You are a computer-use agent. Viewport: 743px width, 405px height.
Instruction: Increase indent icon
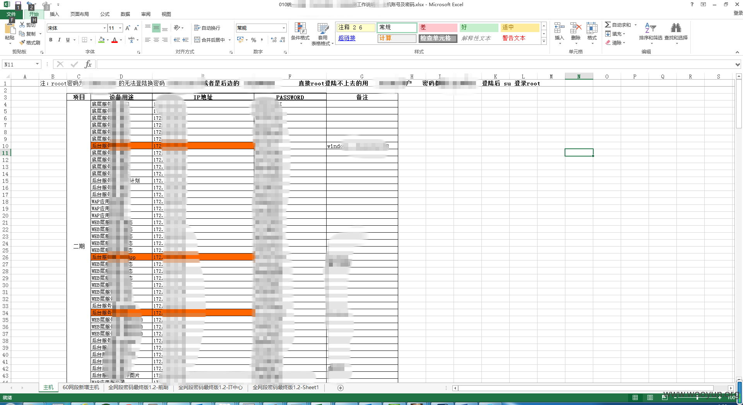pos(185,40)
